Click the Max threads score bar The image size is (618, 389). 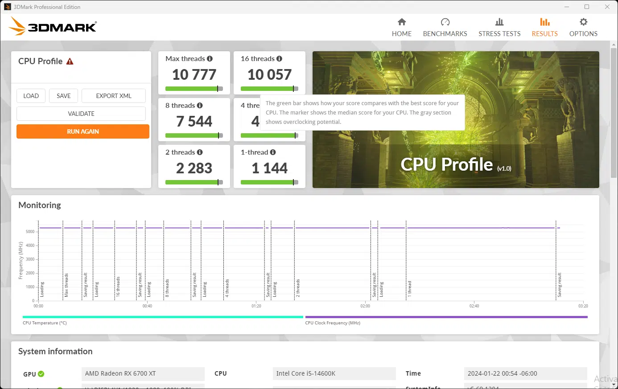194,89
